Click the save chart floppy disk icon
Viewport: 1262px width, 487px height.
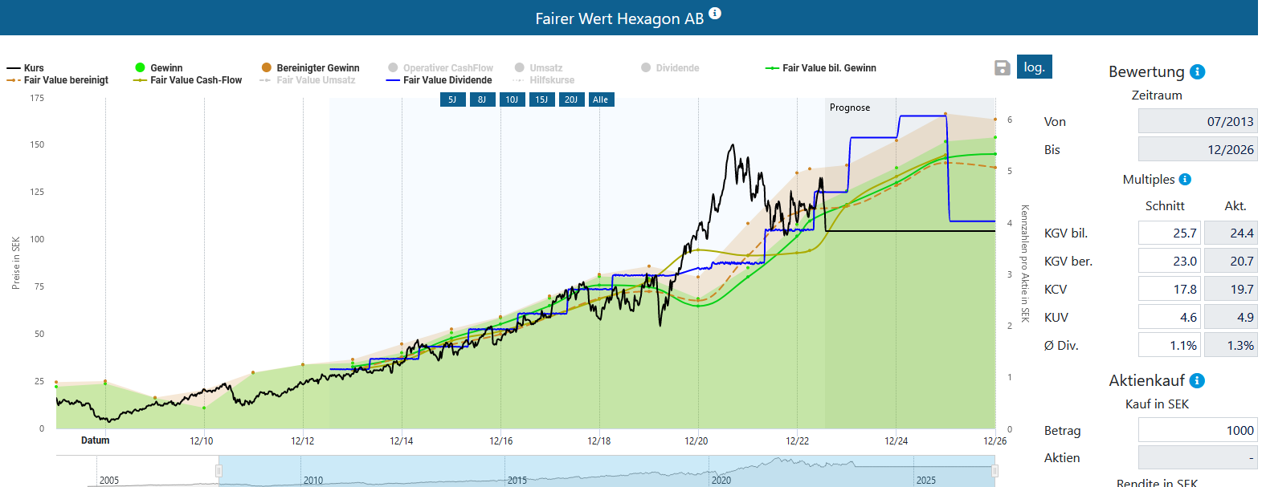pos(1002,67)
